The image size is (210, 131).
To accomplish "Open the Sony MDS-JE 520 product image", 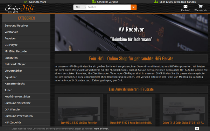I will pyautogui.click(x=79, y=109).
